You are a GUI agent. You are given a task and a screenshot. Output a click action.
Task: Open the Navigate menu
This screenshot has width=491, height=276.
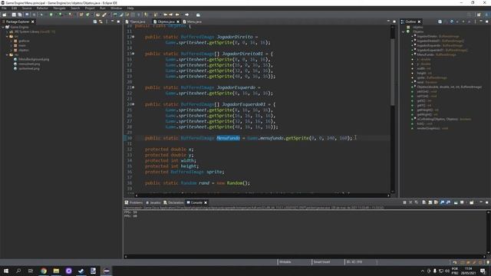59,8
